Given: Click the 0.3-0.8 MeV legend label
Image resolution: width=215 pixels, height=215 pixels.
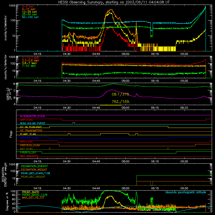Looking at the screenshot, I should pos(31,60).
